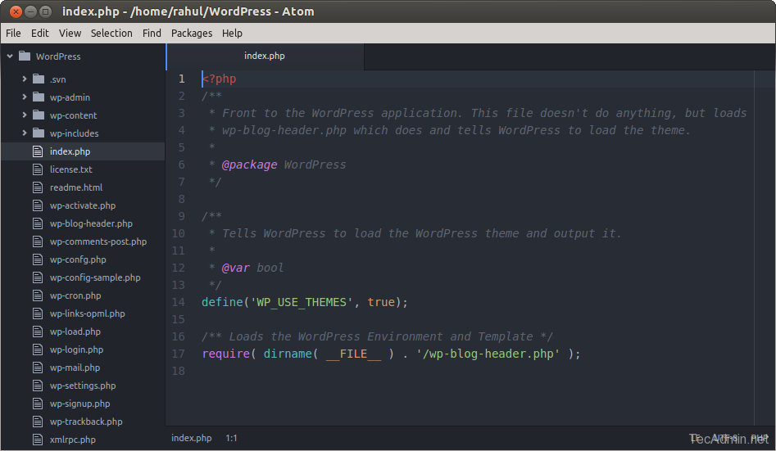Click the wp-config-sample.php file icon
Viewport: 776px width, 451px height.
coord(38,277)
